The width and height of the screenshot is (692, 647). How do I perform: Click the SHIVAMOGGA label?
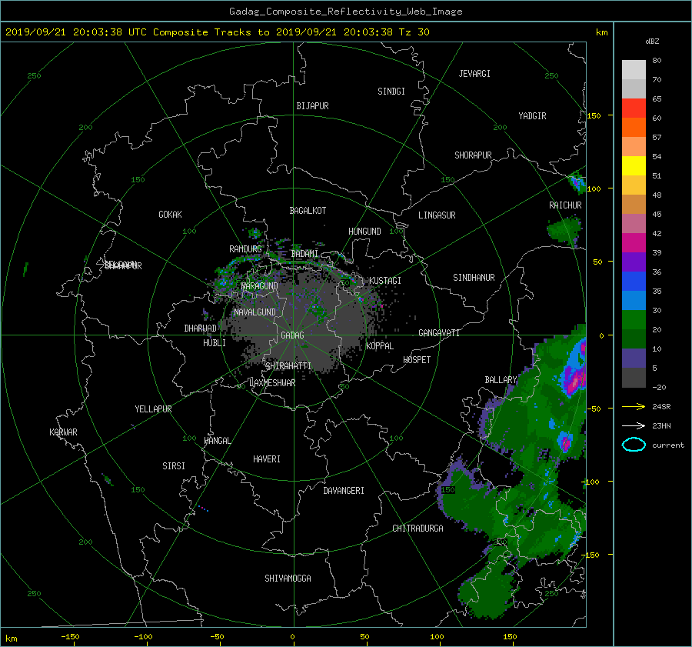point(288,578)
